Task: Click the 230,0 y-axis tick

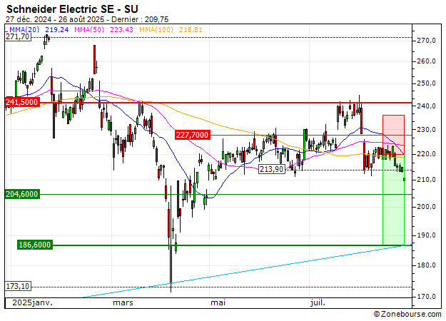Action: pyautogui.click(x=426, y=130)
